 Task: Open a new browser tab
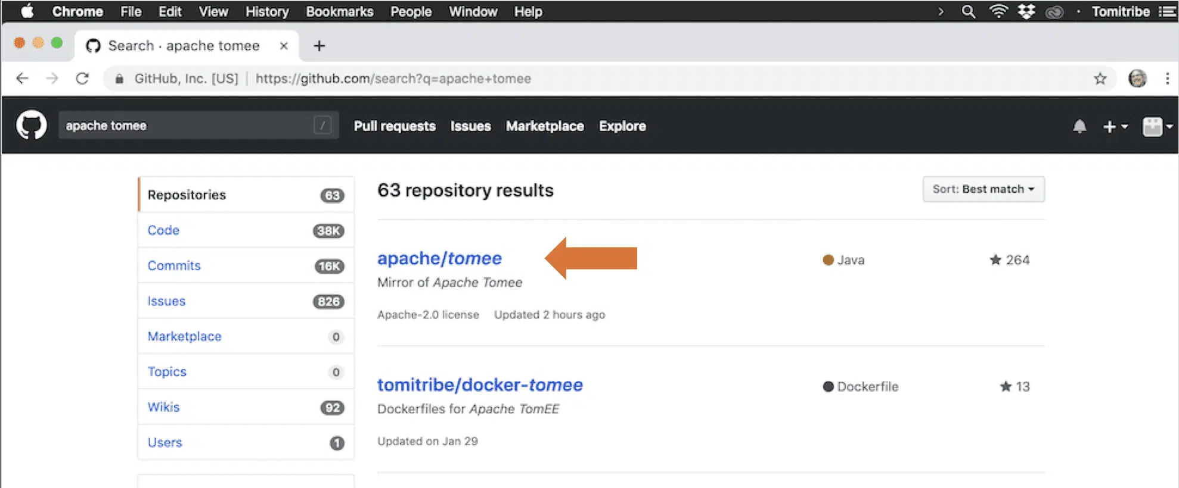click(319, 46)
